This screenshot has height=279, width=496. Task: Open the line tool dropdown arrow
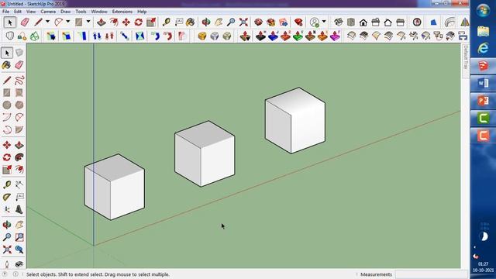tap(47, 22)
